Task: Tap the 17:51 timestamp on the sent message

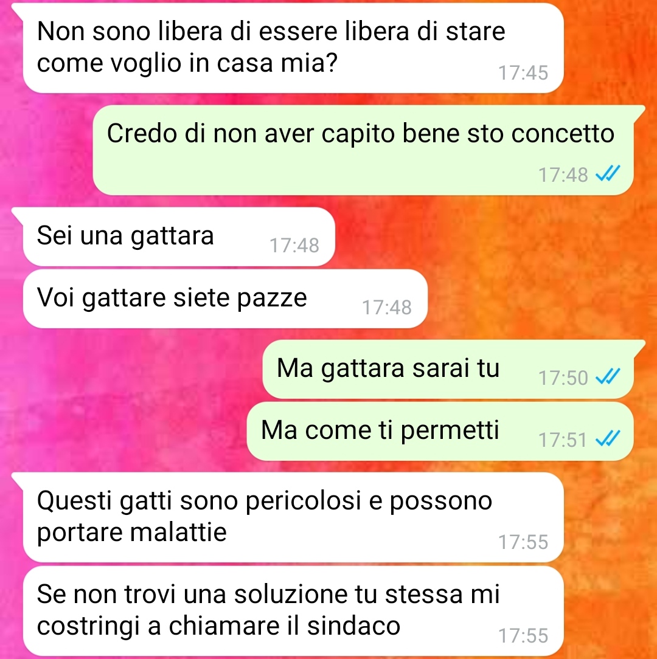Action: tap(563, 440)
